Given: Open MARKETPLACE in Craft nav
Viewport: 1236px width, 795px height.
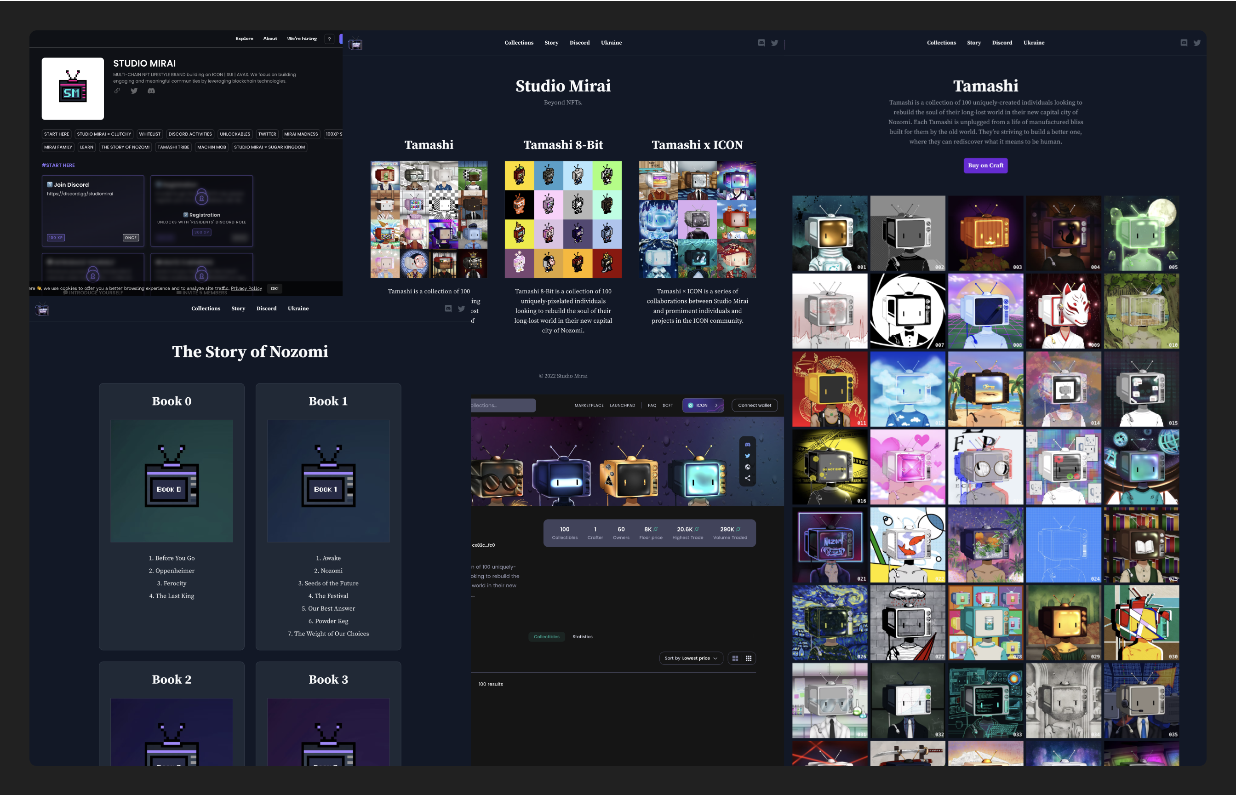Looking at the screenshot, I should (x=589, y=405).
